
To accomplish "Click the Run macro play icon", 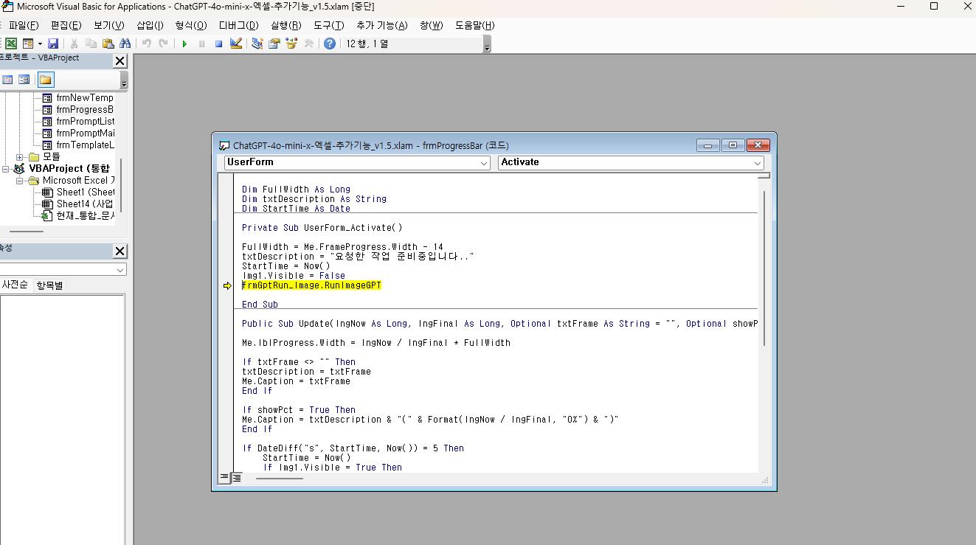I will [184, 44].
